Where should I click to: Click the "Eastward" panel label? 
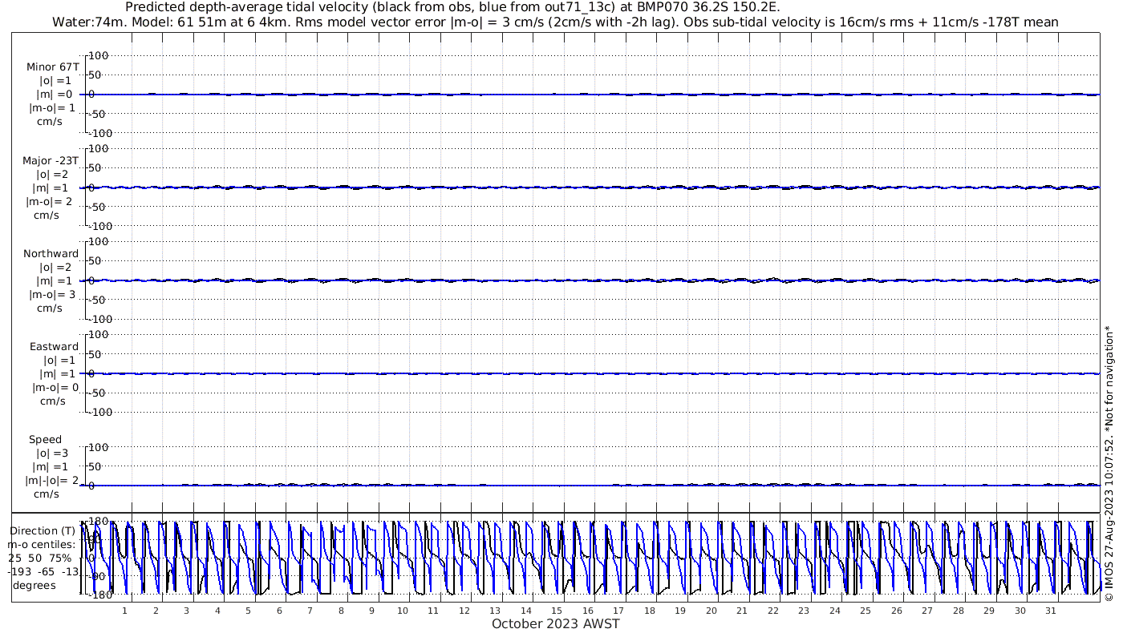pos(55,346)
